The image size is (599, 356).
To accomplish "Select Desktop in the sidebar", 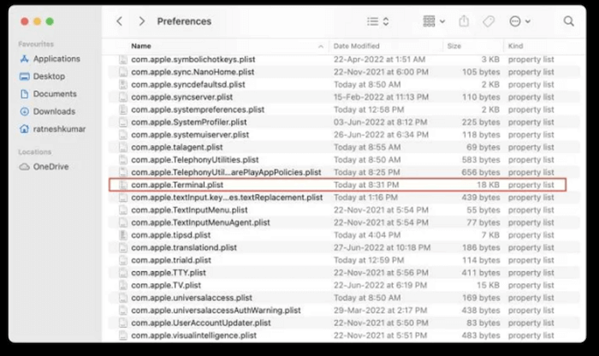I will tap(49, 76).
